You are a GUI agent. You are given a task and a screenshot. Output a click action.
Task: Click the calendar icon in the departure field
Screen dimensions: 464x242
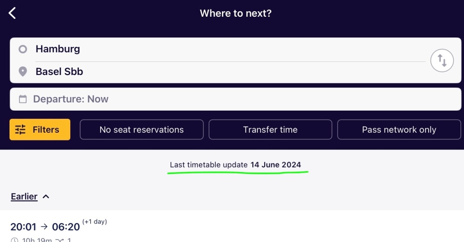tap(23, 99)
